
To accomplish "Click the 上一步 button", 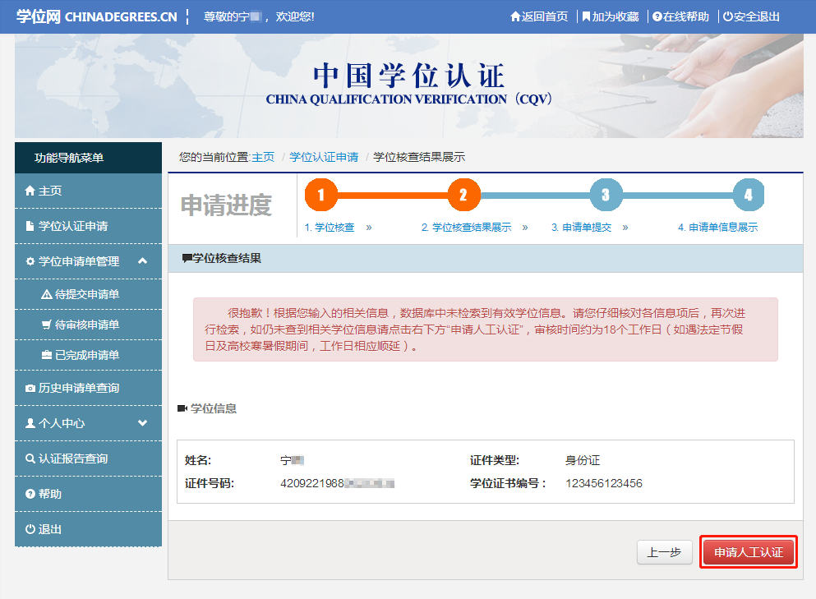I will click(x=665, y=552).
